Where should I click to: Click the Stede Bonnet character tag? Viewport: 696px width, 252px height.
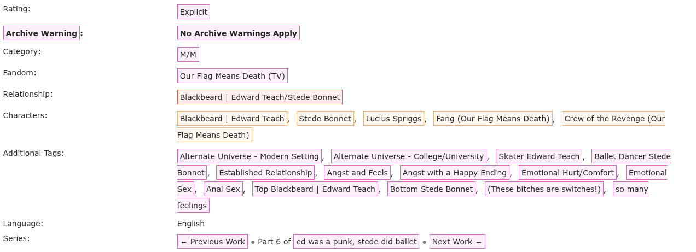pos(325,119)
